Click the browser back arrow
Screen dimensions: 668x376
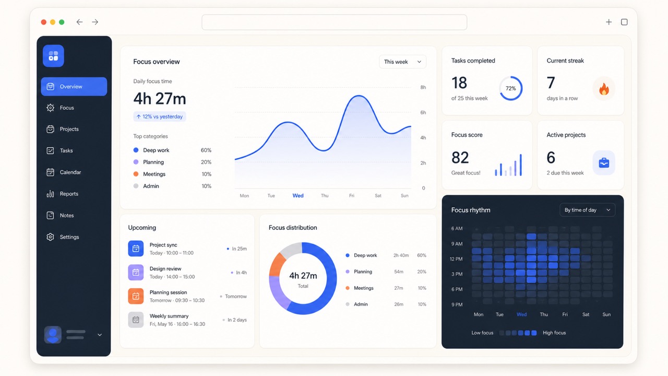click(x=79, y=22)
